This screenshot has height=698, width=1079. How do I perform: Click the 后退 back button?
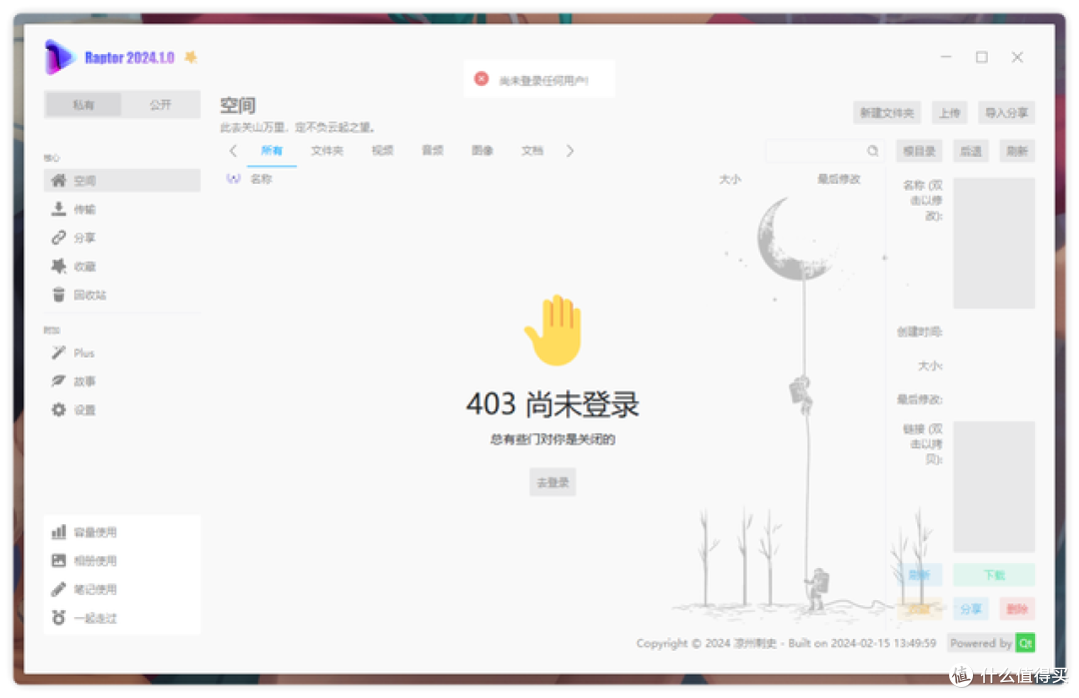[x=971, y=152]
